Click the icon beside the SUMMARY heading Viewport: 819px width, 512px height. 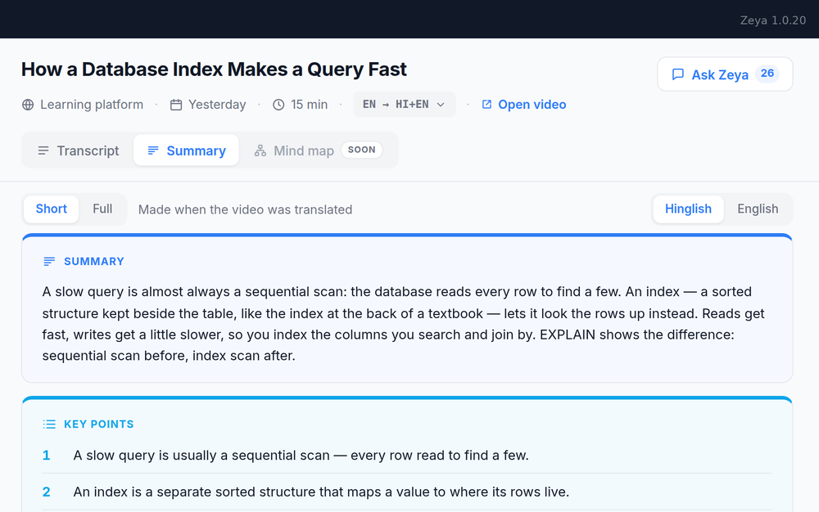[x=49, y=261]
